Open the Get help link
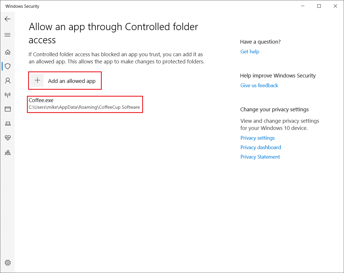Viewport: 344px width, 273px height. pos(250,52)
